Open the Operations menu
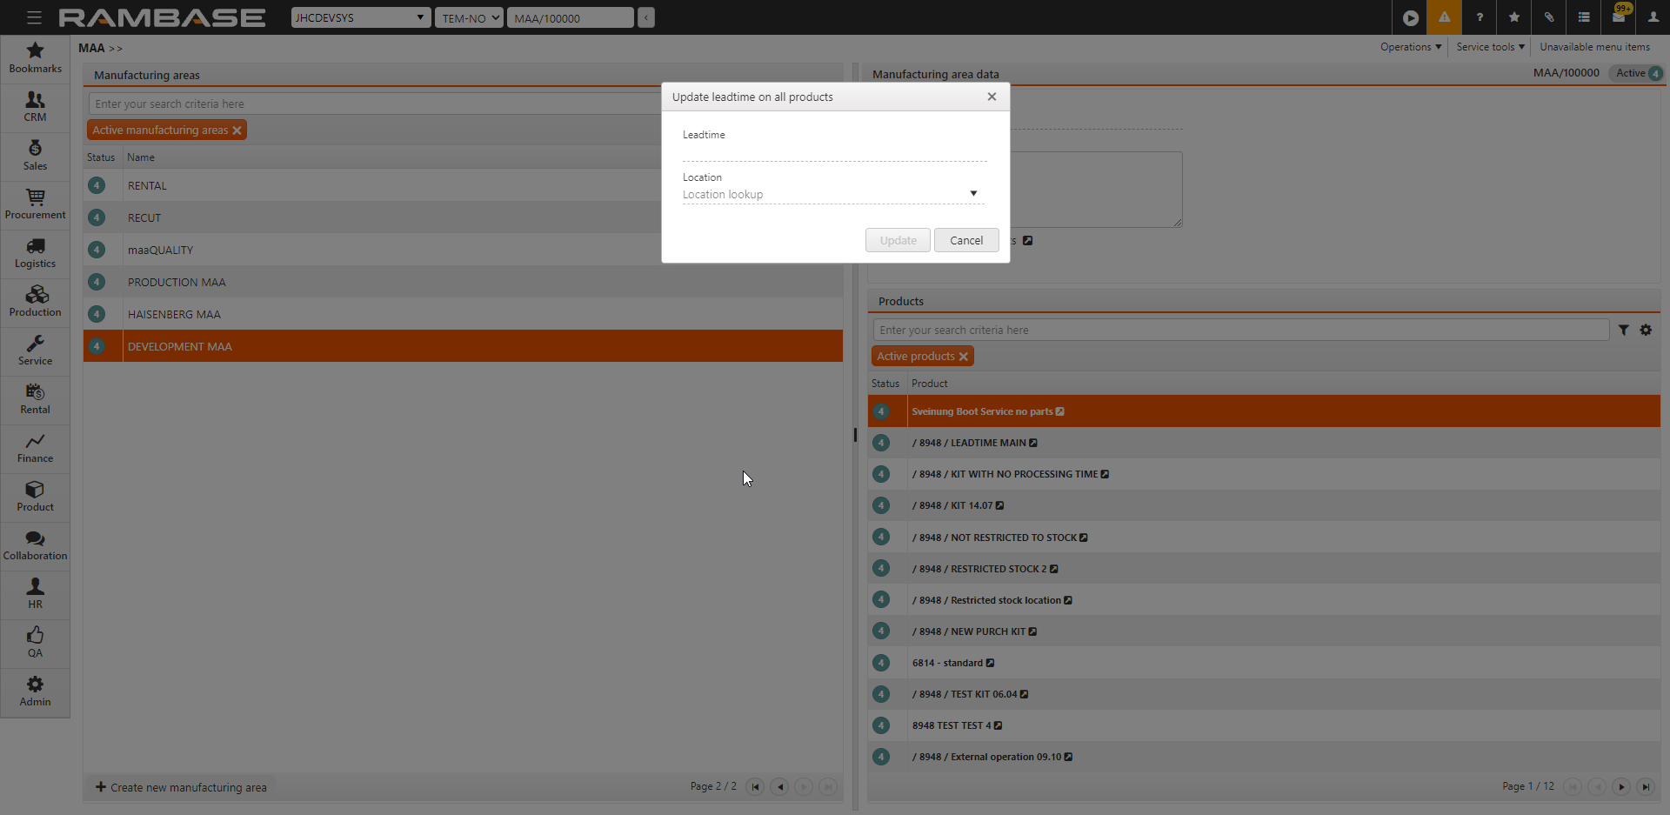1670x815 pixels. pyautogui.click(x=1410, y=47)
